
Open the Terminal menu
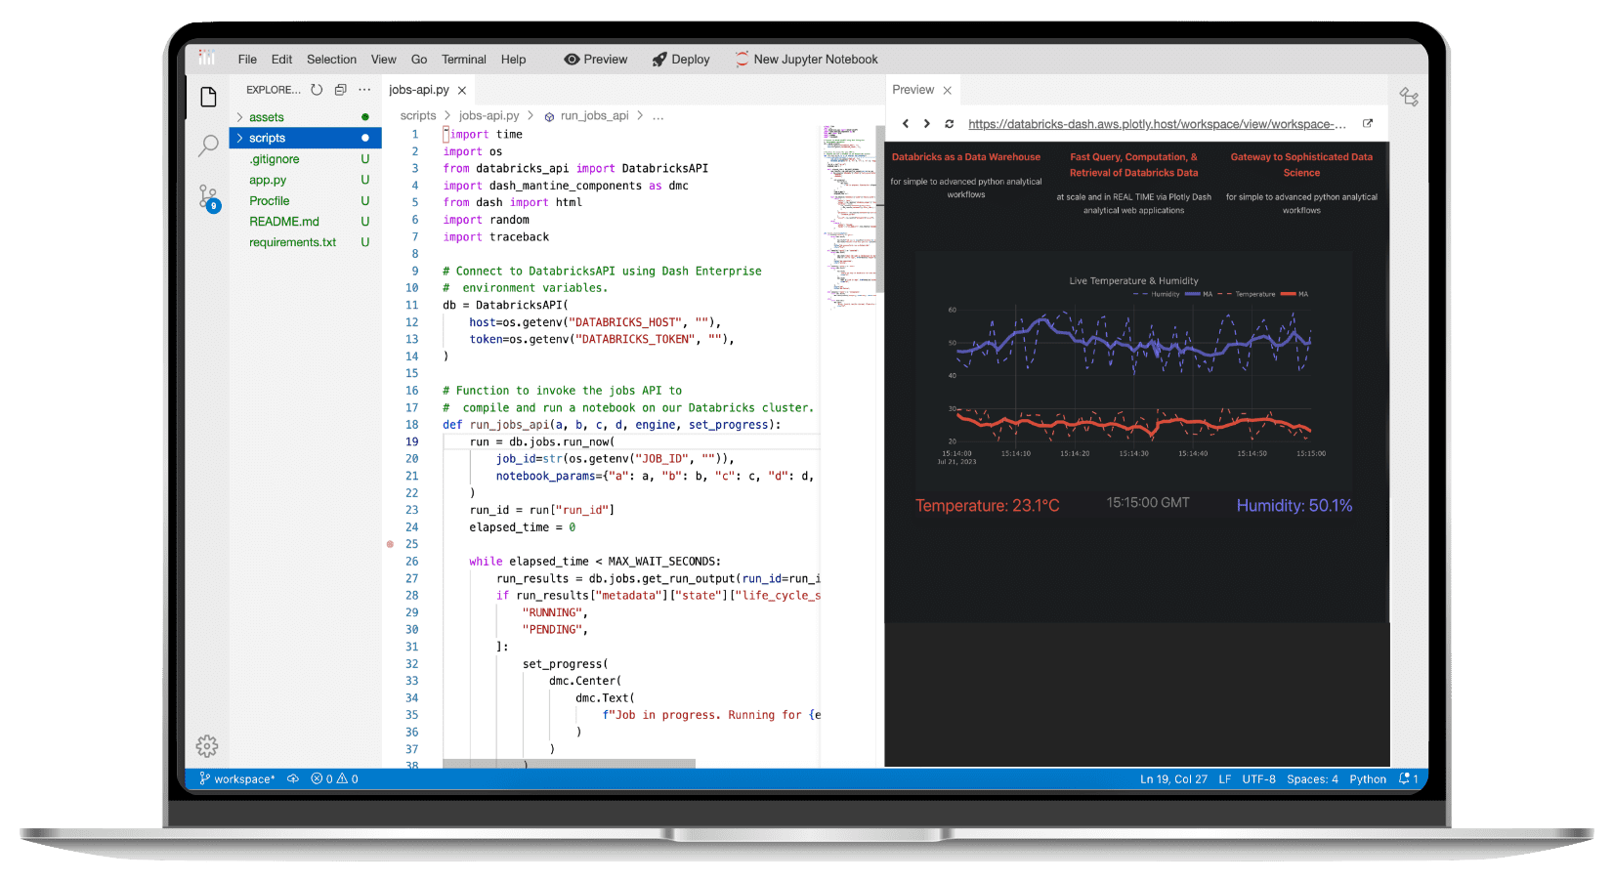(463, 59)
